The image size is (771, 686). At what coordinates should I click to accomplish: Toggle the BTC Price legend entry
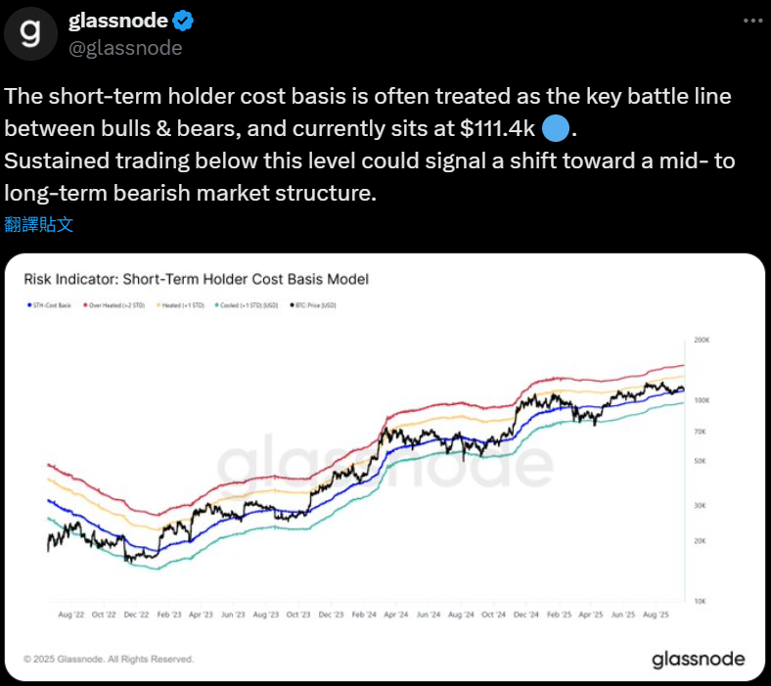[313, 305]
